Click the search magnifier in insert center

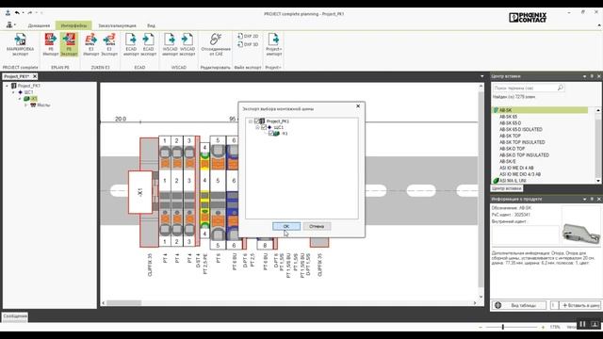(x=561, y=88)
